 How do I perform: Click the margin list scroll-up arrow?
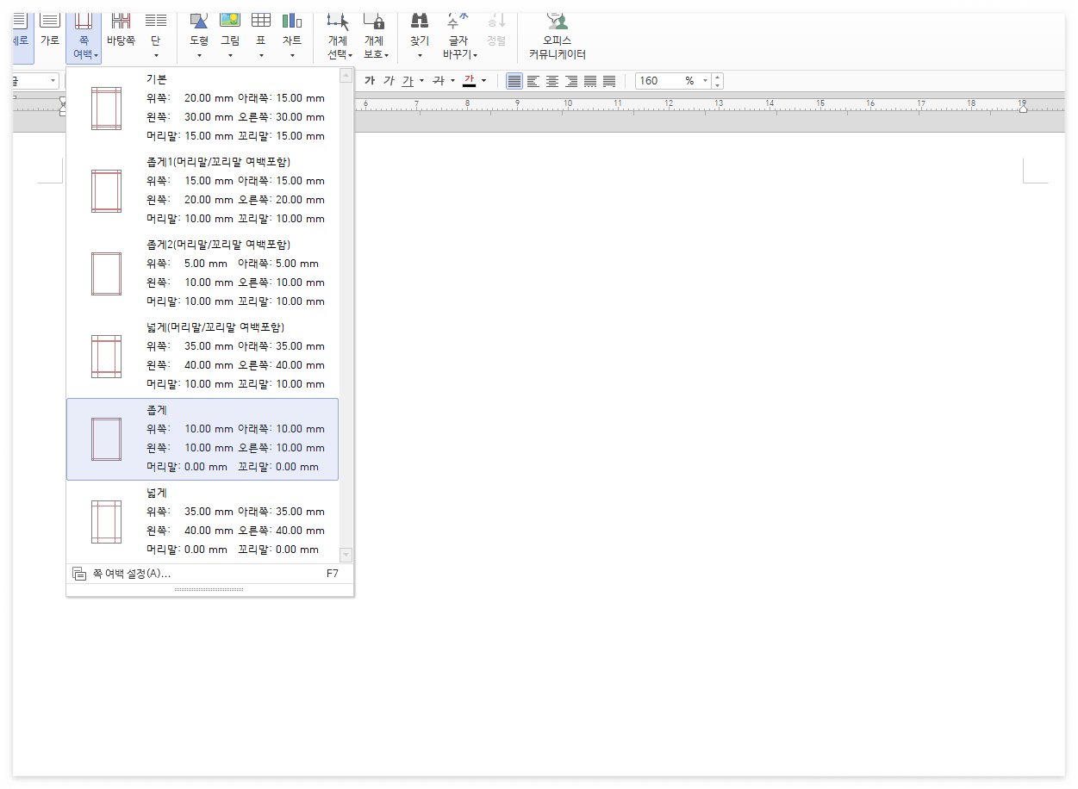coord(346,75)
